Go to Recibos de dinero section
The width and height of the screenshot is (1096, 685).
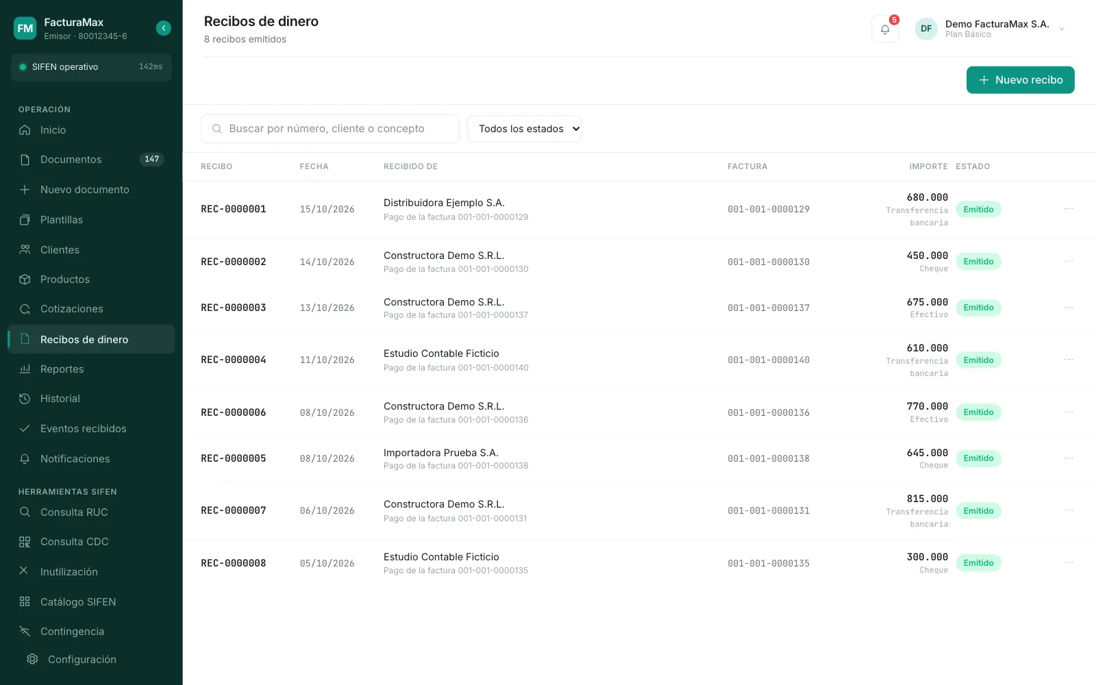click(x=91, y=339)
